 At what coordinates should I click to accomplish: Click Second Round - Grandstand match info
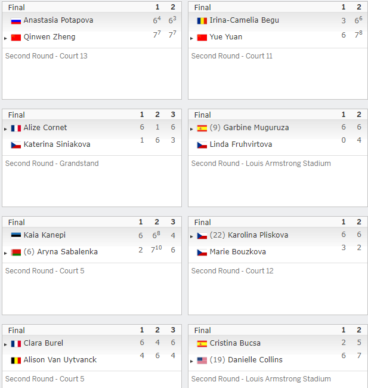tap(52, 164)
